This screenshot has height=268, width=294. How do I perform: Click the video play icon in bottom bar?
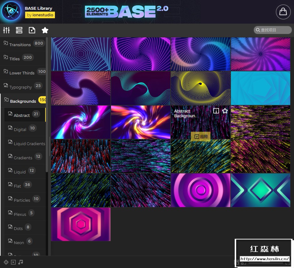tap(13, 262)
